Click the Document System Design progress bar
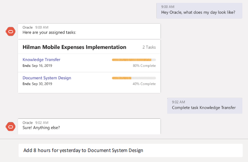The width and height of the screenshot is (248, 162). [x=134, y=78]
